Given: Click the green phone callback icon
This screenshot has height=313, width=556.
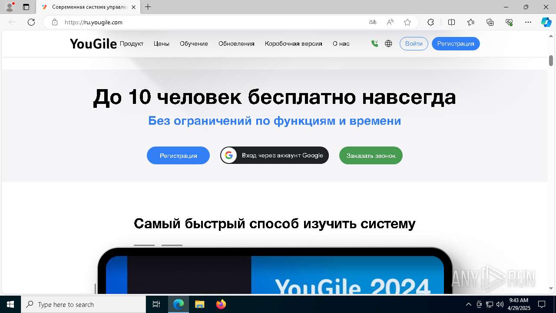Looking at the screenshot, I should tap(374, 43).
